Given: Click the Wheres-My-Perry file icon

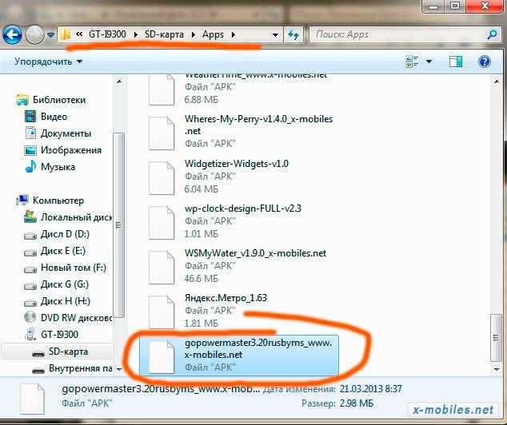Looking at the screenshot, I should point(162,133).
